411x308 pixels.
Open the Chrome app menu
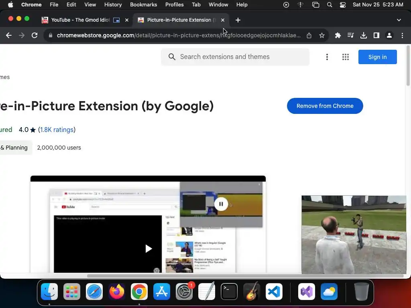pos(31,5)
